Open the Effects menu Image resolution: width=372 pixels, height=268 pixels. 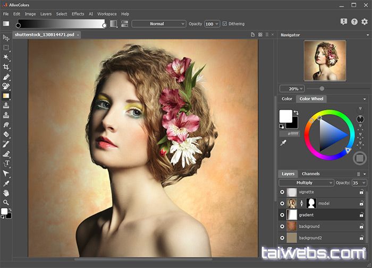(78, 14)
